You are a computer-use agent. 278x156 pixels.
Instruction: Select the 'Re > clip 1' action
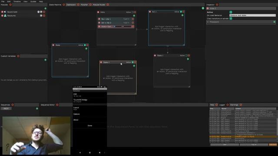(x=116, y=19)
